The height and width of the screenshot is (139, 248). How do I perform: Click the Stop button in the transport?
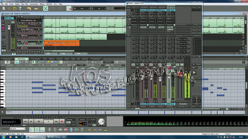pyautogui.click(x=39, y=121)
